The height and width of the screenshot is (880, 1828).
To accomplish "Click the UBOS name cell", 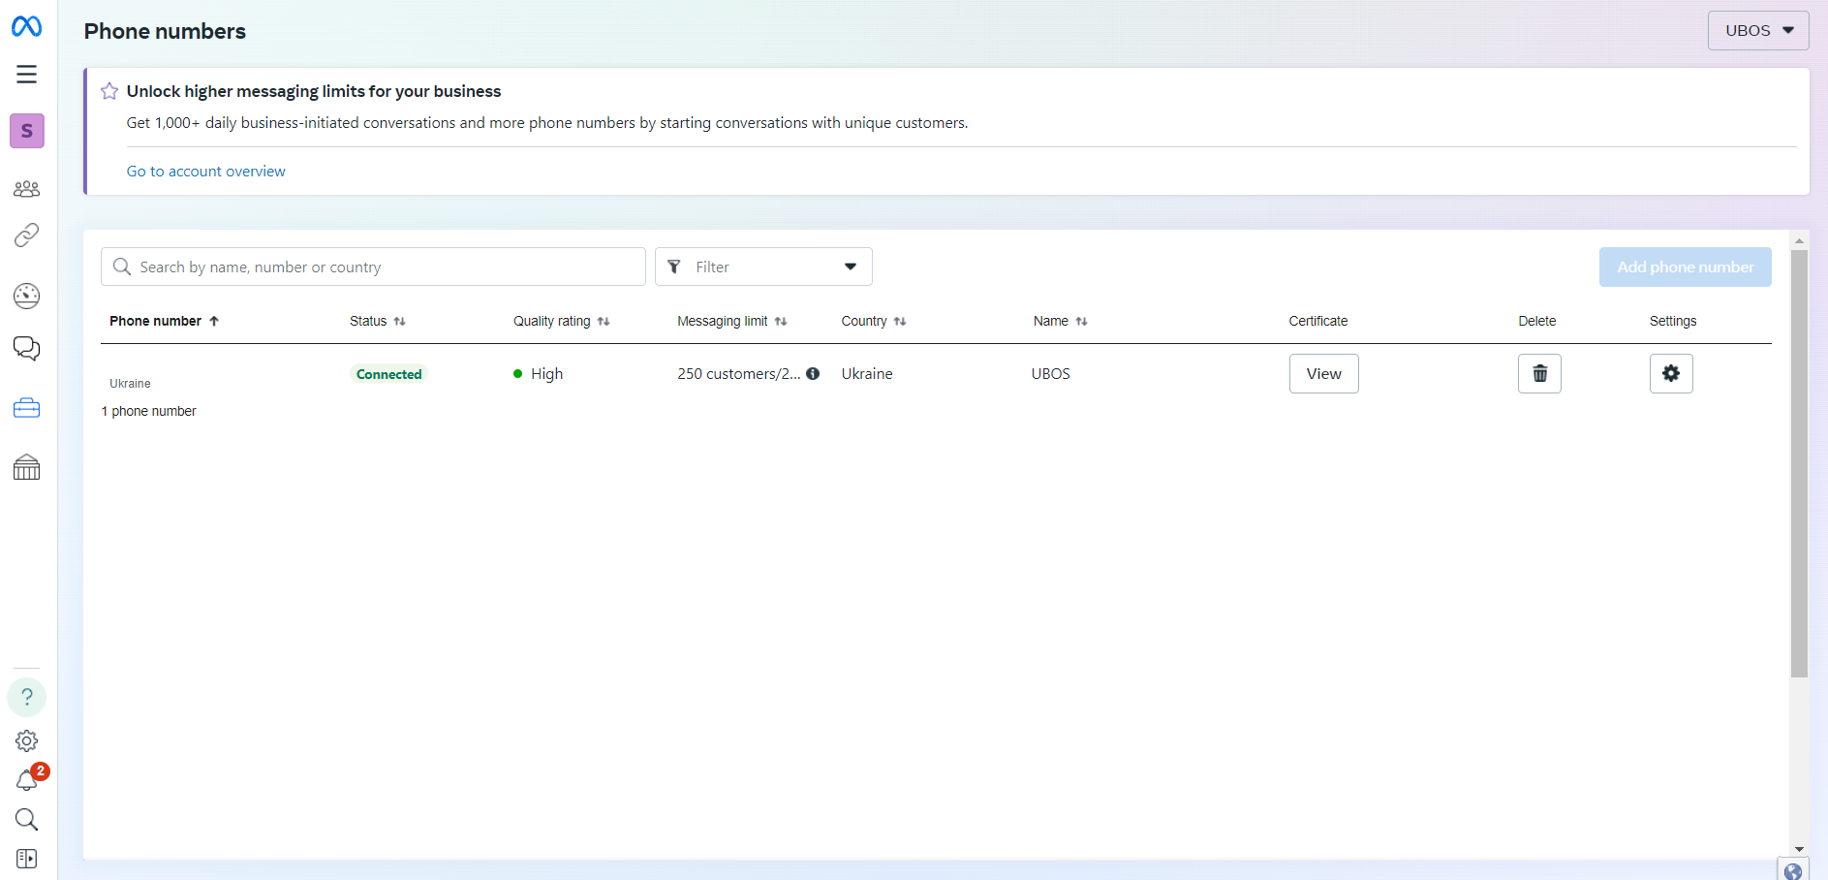I will coord(1051,374).
